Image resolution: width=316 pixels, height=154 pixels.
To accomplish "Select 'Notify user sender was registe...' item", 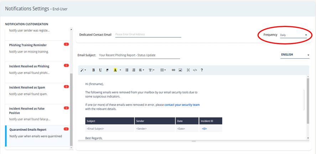I will tap(37, 33).
